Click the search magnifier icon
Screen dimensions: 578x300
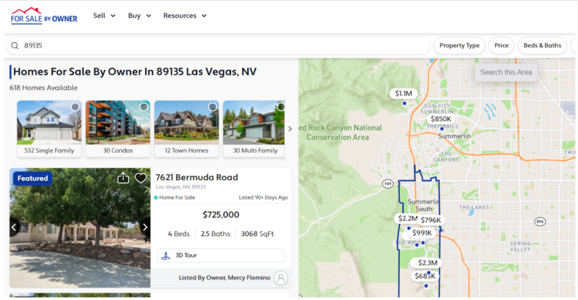(15, 45)
